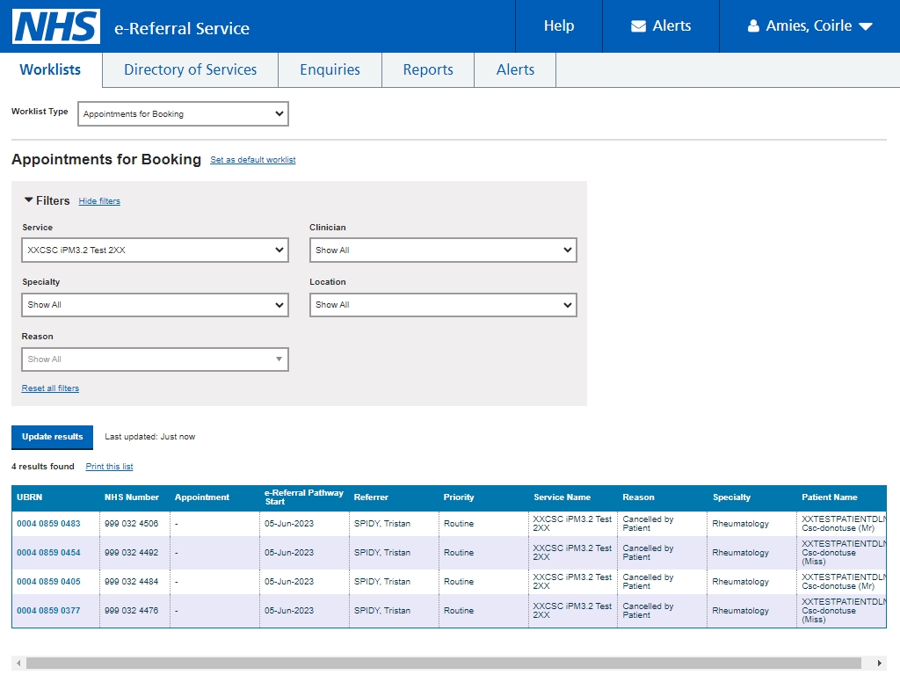Image resolution: width=900 pixels, height=675 pixels.
Task: Open Alerts with the envelope icon in header
Action: (x=661, y=25)
